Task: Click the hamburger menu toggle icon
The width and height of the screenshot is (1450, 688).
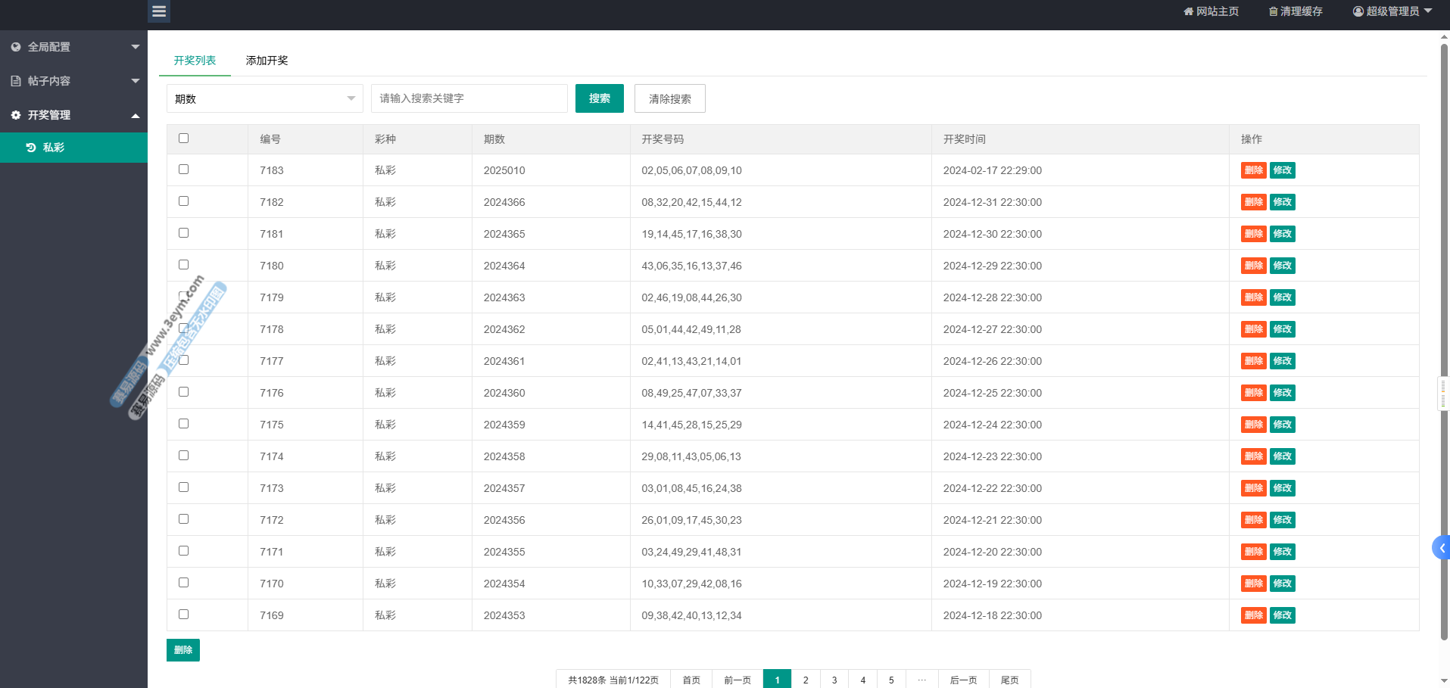Action: point(159,11)
